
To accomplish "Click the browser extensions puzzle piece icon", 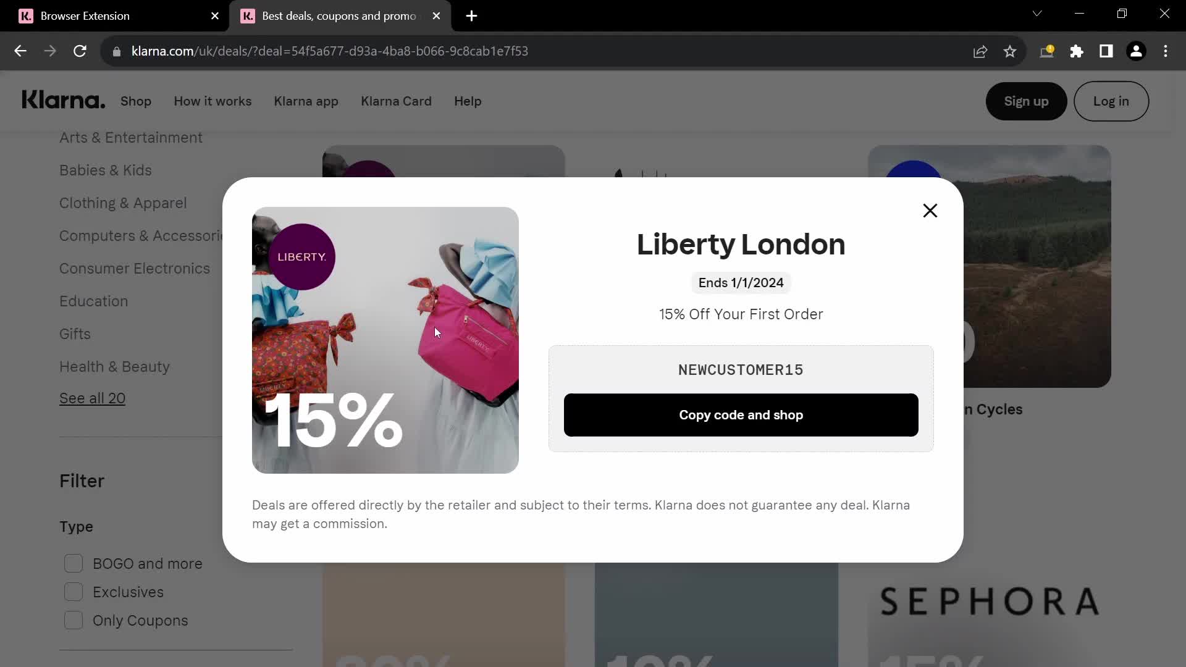I will pos(1076,51).
